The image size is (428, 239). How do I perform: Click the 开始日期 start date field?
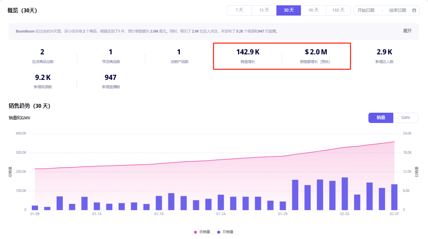pos(366,10)
